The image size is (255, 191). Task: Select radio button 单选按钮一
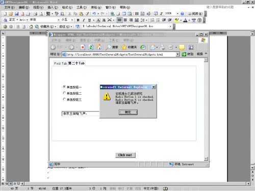coord(64,87)
